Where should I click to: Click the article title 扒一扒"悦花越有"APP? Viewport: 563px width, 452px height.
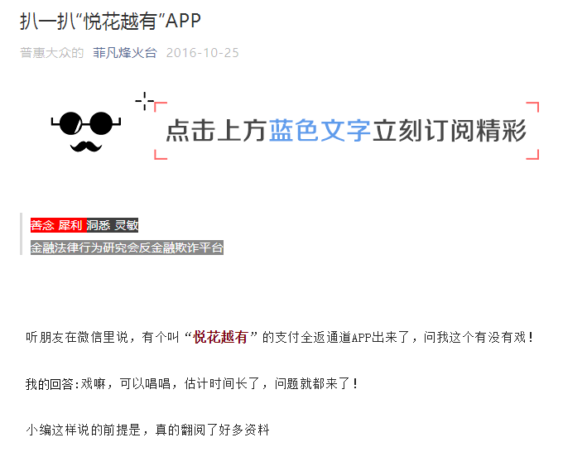click(110, 22)
